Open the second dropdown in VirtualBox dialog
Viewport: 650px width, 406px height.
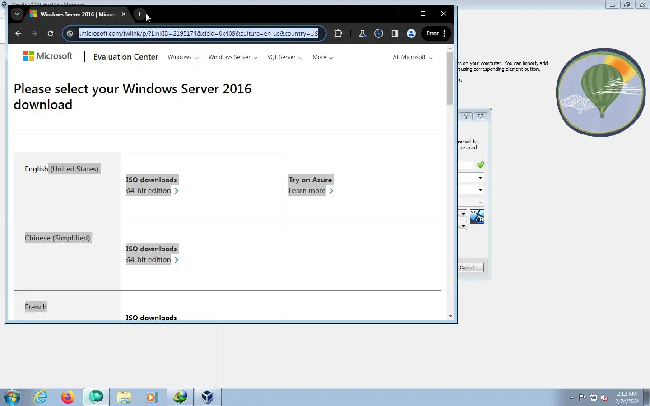pos(471,190)
